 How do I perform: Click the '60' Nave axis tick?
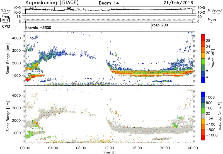199,17
